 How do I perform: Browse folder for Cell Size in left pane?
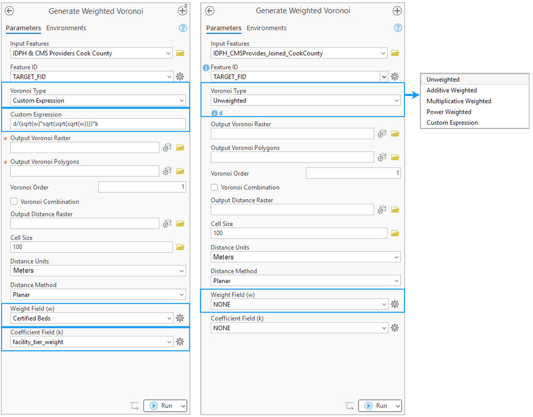[180, 247]
